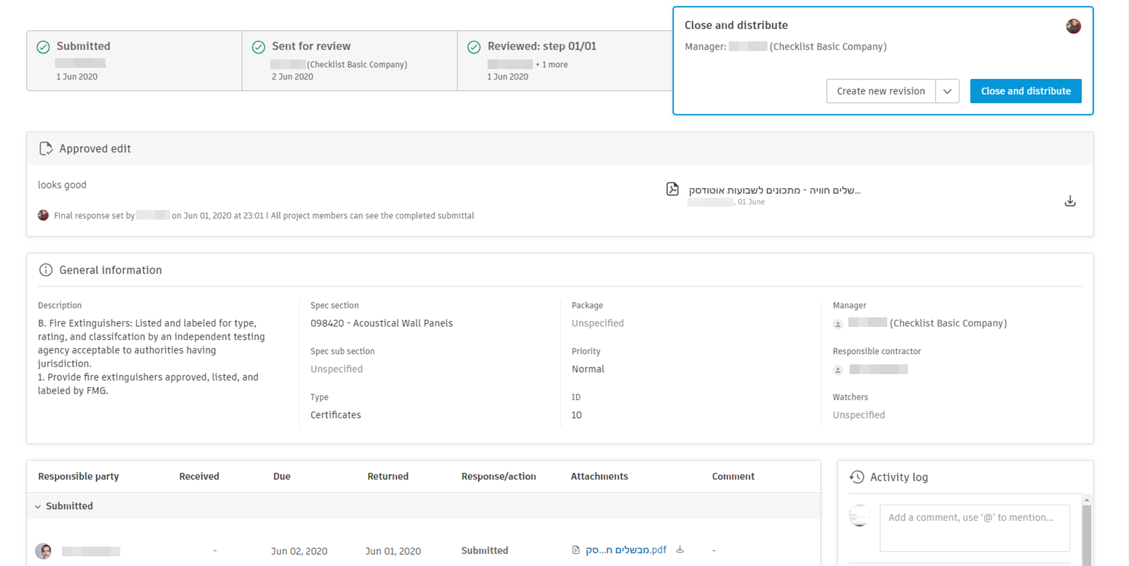This screenshot has width=1129, height=566.
Task: Download the approved edit PDF attachment
Action: [x=1070, y=201]
